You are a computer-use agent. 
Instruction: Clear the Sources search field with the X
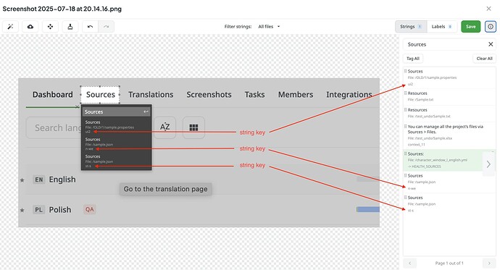[491, 44]
